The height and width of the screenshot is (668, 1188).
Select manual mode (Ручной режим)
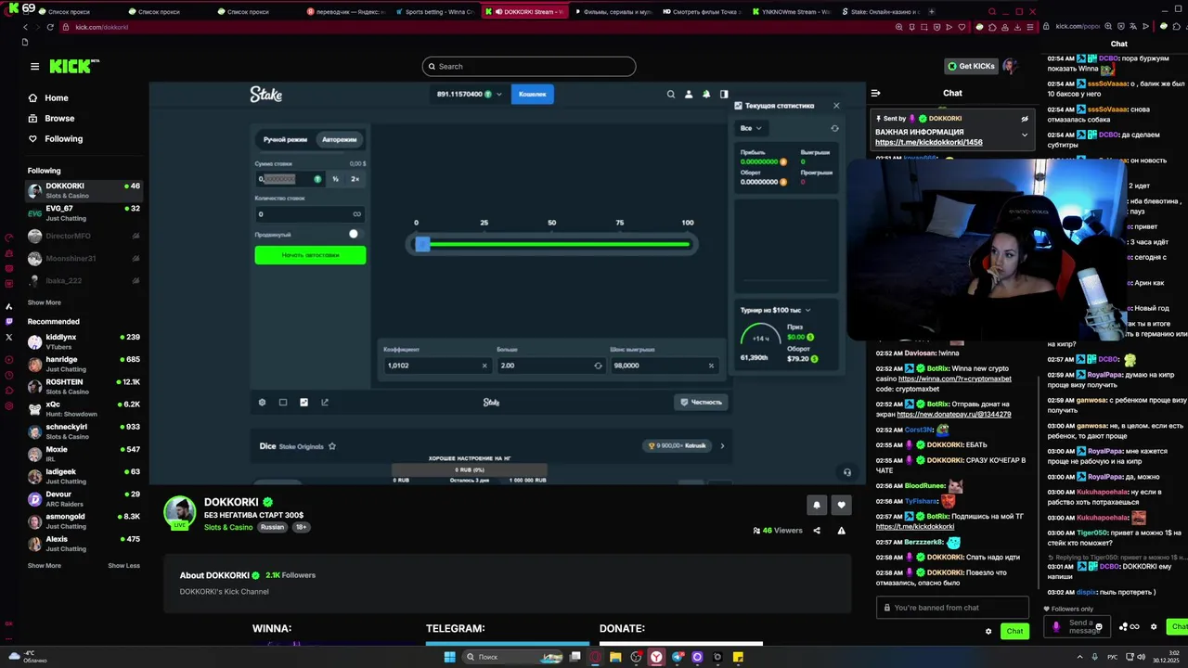click(285, 139)
